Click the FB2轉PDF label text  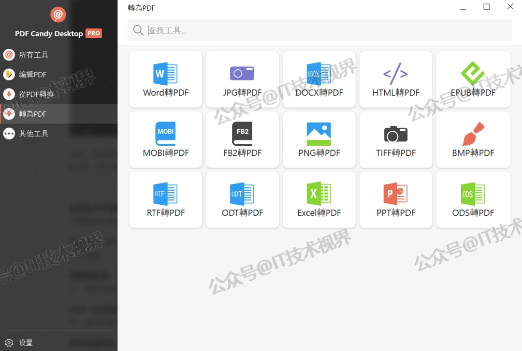(x=242, y=153)
